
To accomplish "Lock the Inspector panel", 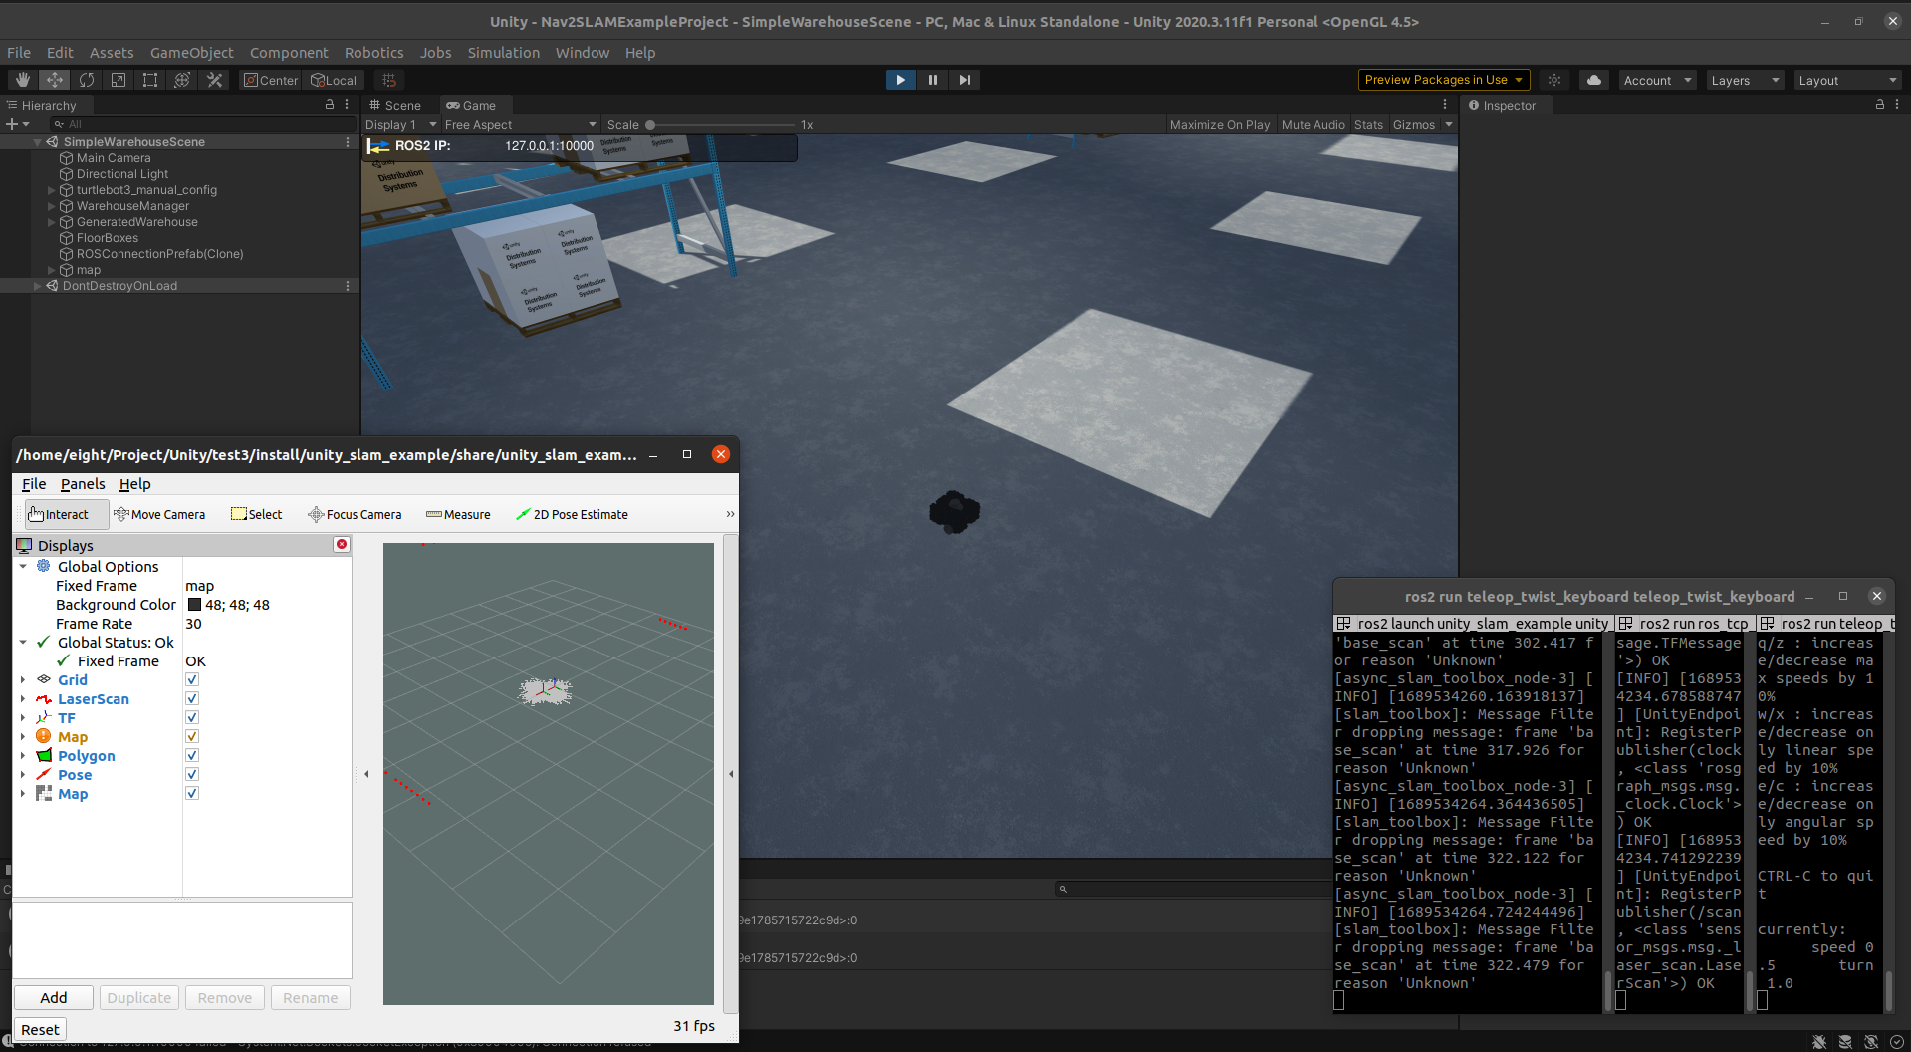I will (1880, 105).
